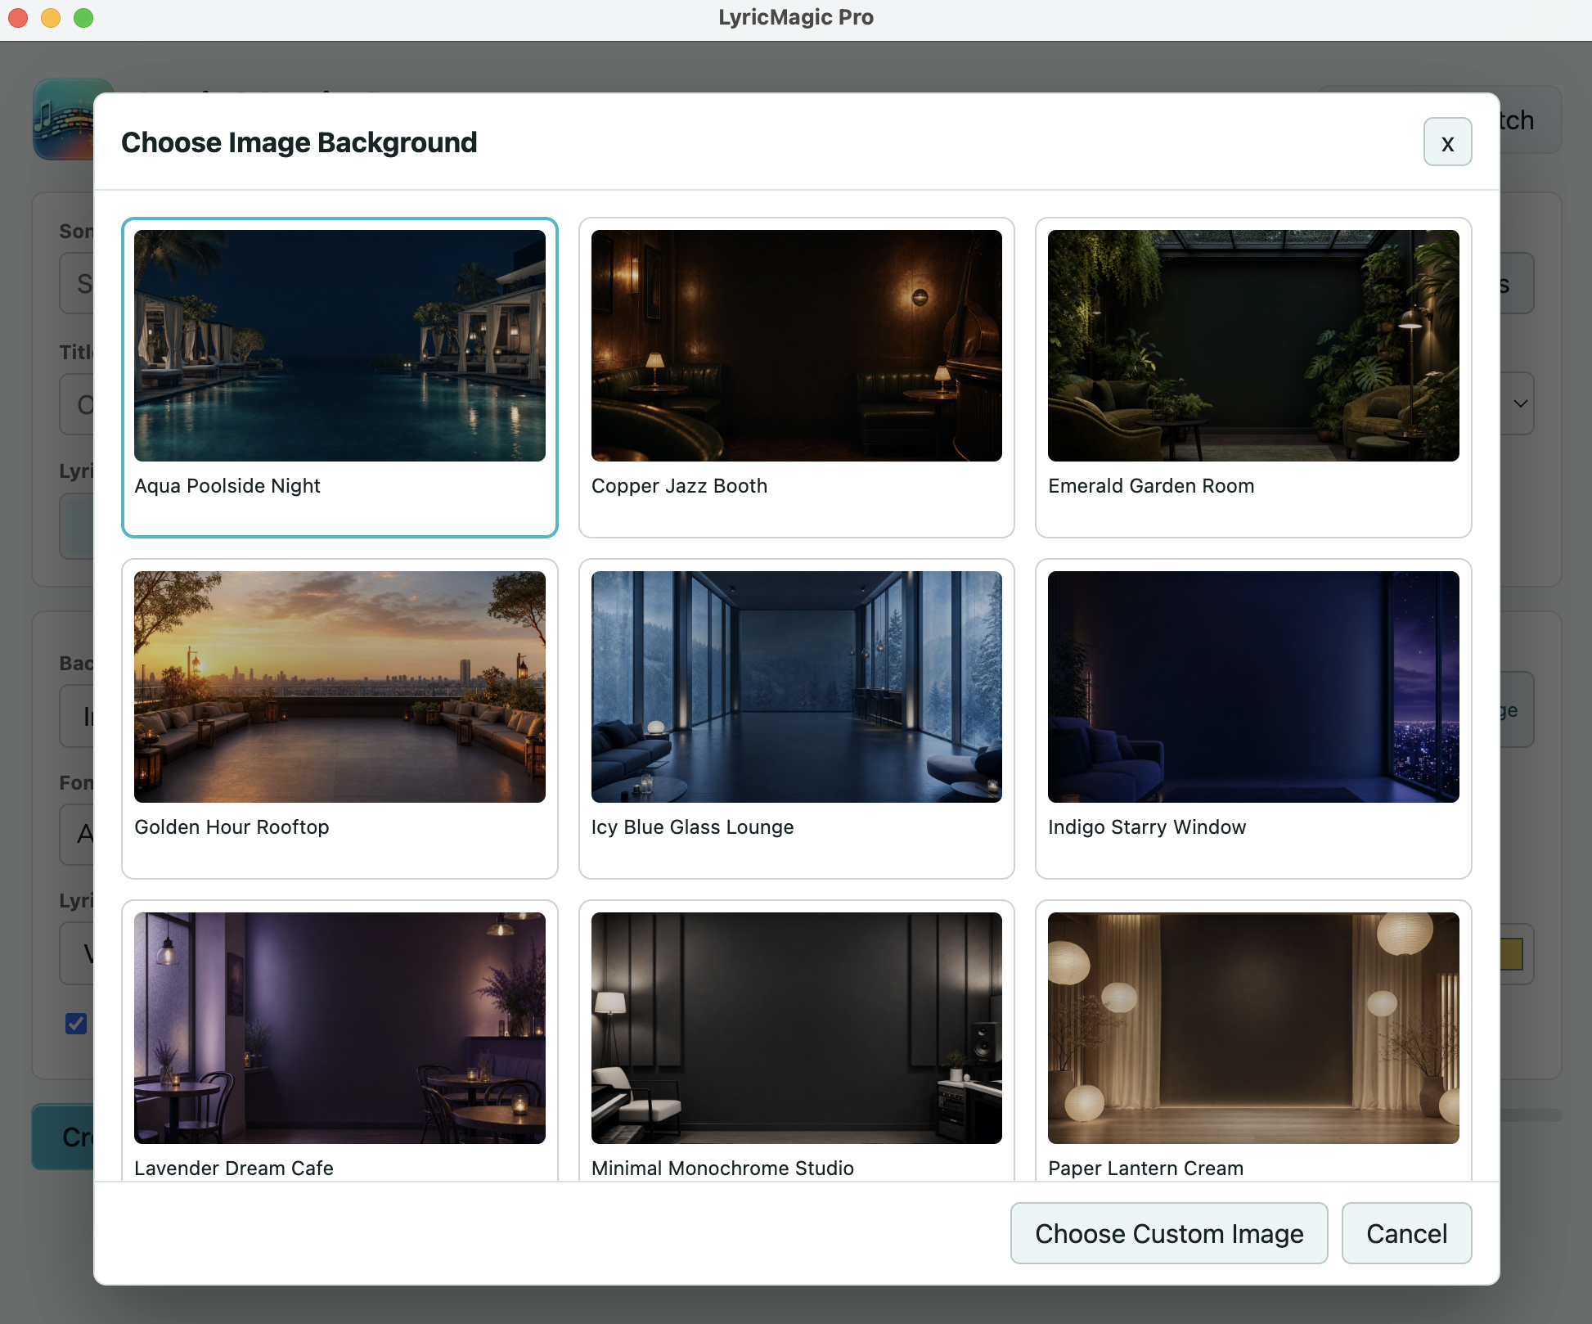
Task: Click the Copper Jazz Booth caption text
Action: point(679,486)
